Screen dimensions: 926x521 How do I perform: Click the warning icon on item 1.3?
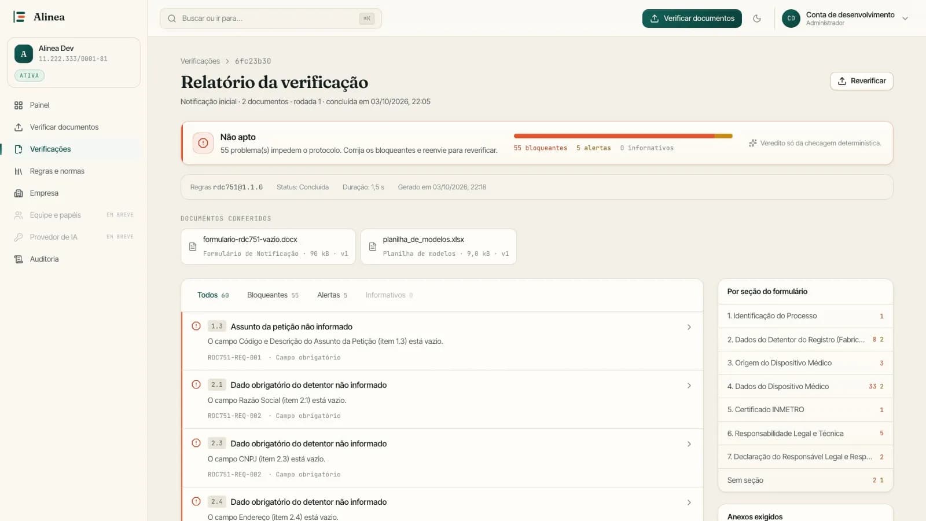point(196,326)
